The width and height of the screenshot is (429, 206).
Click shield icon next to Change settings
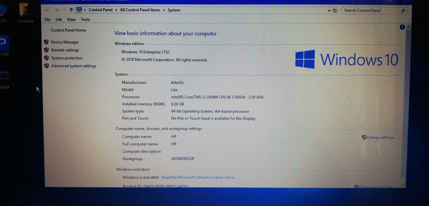point(364,137)
